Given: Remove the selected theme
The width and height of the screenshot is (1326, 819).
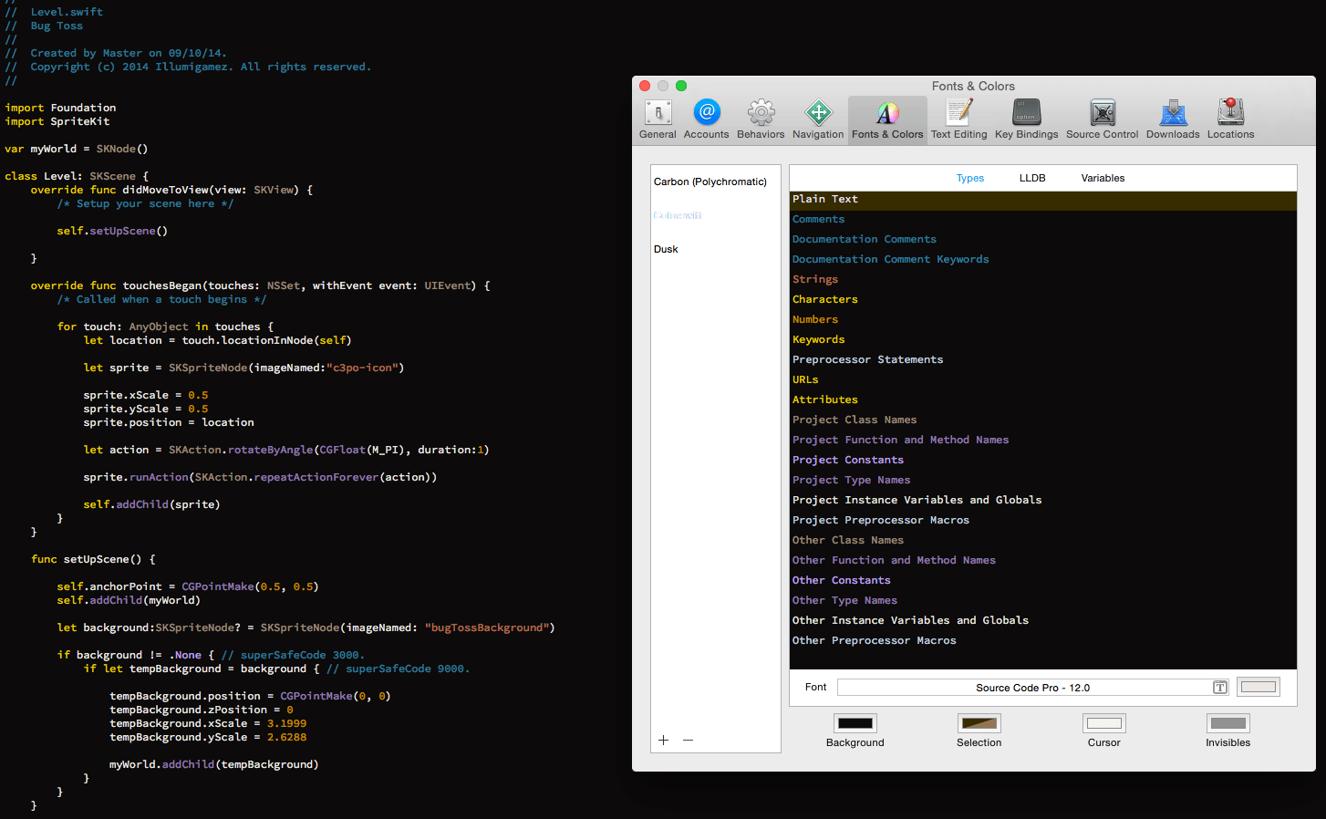Looking at the screenshot, I should [688, 740].
